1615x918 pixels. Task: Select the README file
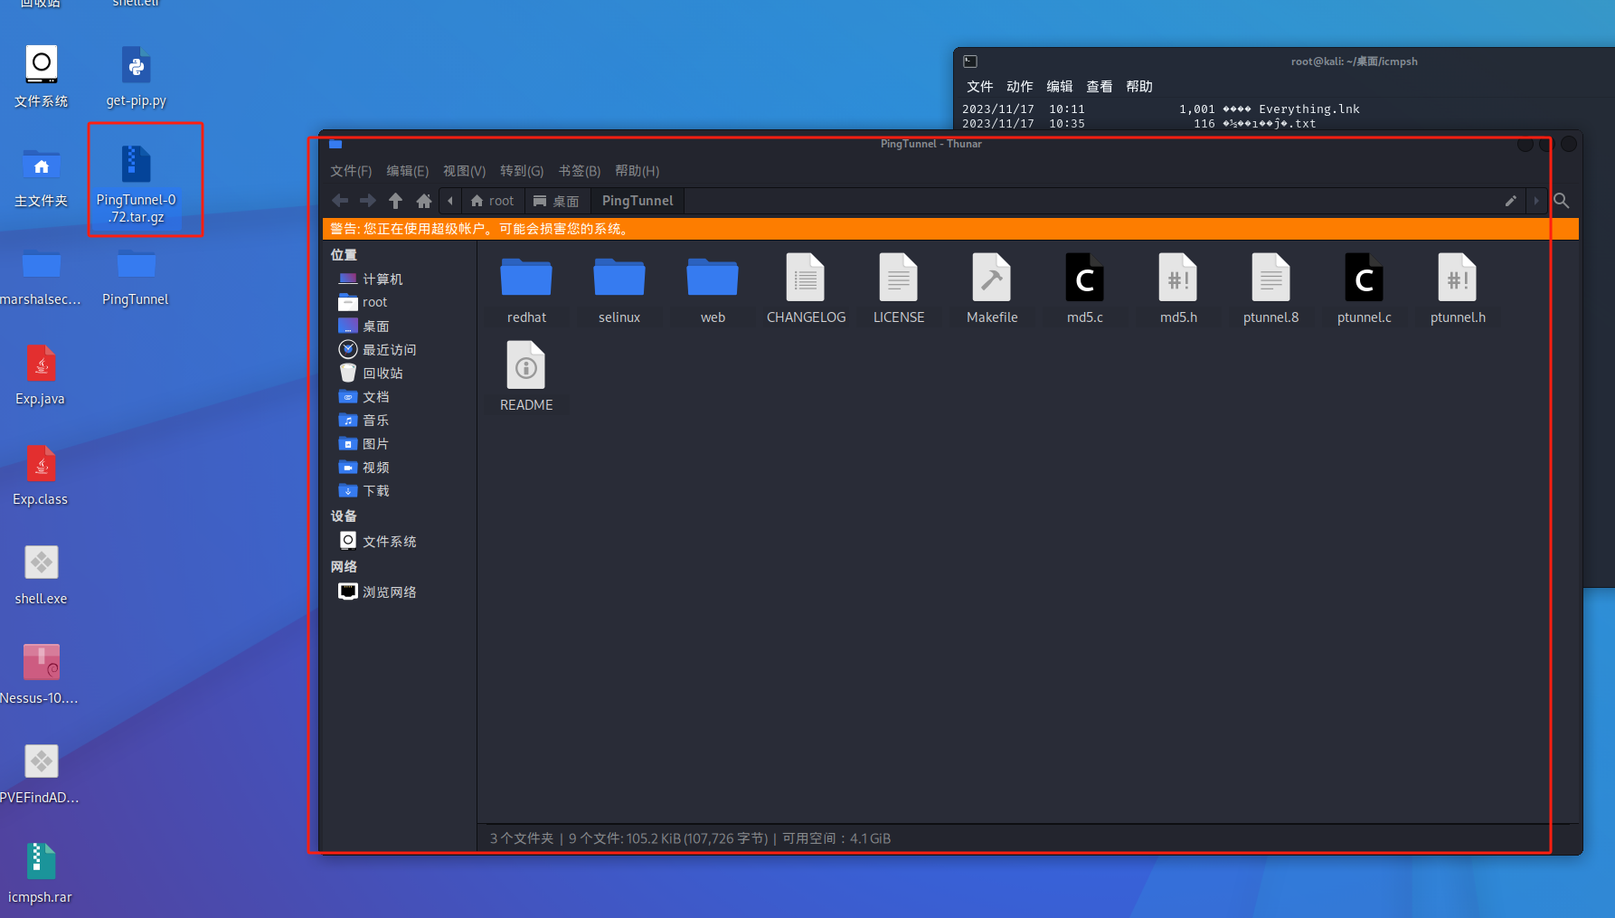526,377
